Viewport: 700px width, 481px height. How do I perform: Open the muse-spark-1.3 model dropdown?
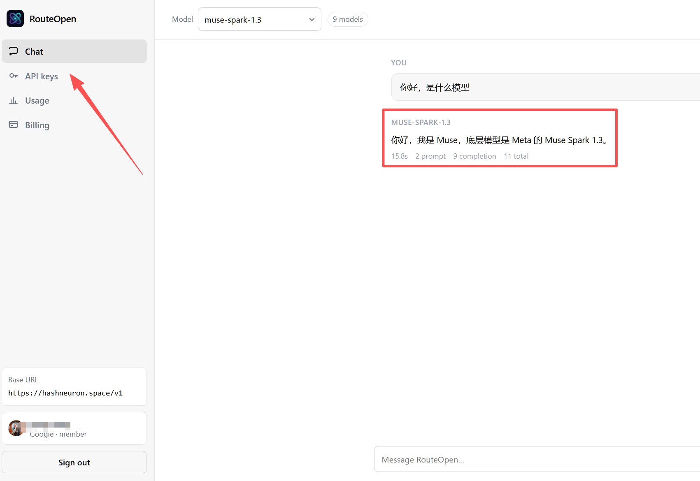260,19
